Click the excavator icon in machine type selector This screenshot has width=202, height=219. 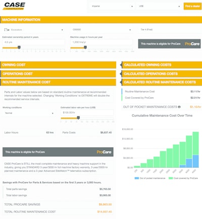coord(7,30)
